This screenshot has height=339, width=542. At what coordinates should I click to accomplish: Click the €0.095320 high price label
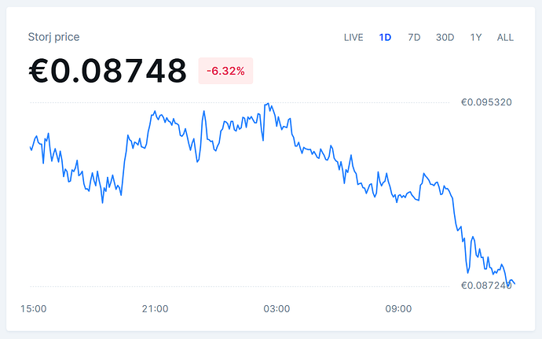tap(486, 102)
